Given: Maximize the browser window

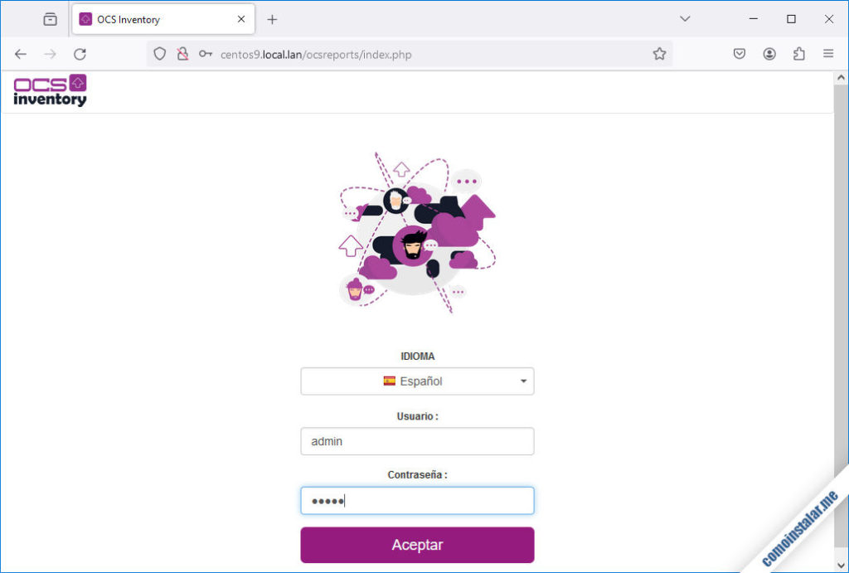Looking at the screenshot, I should tap(791, 19).
